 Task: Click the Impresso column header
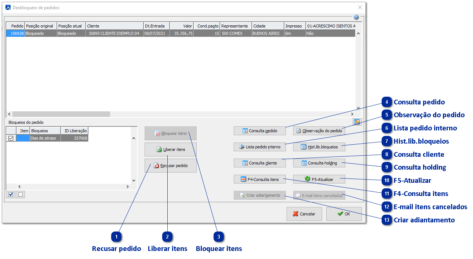pyautogui.click(x=295, y=26)
